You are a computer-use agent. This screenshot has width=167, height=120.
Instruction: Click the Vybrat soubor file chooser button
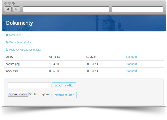click(18, 94)
